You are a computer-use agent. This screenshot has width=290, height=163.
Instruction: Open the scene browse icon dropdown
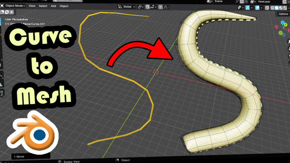(210, 1)
